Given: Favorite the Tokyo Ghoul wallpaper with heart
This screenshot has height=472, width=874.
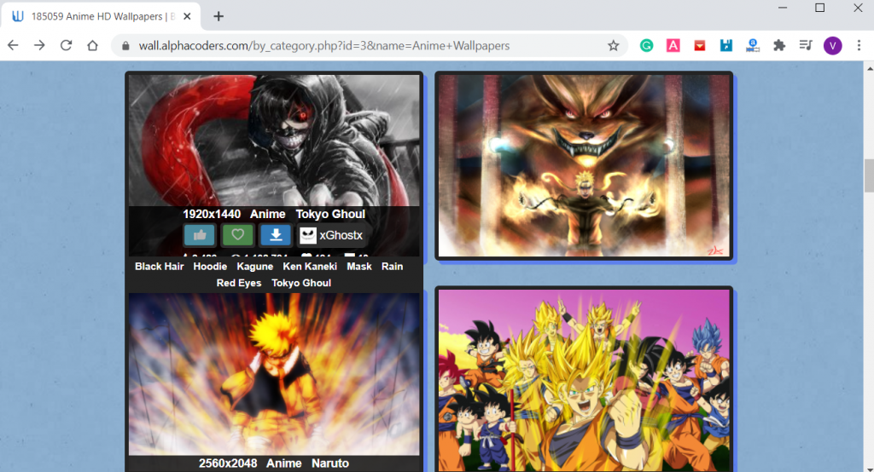Looking at the screenshot, I should tap(237, 235).
